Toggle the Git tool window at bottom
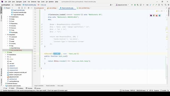Viewport: 170px width, 96px height. click(x=5, y=88)
